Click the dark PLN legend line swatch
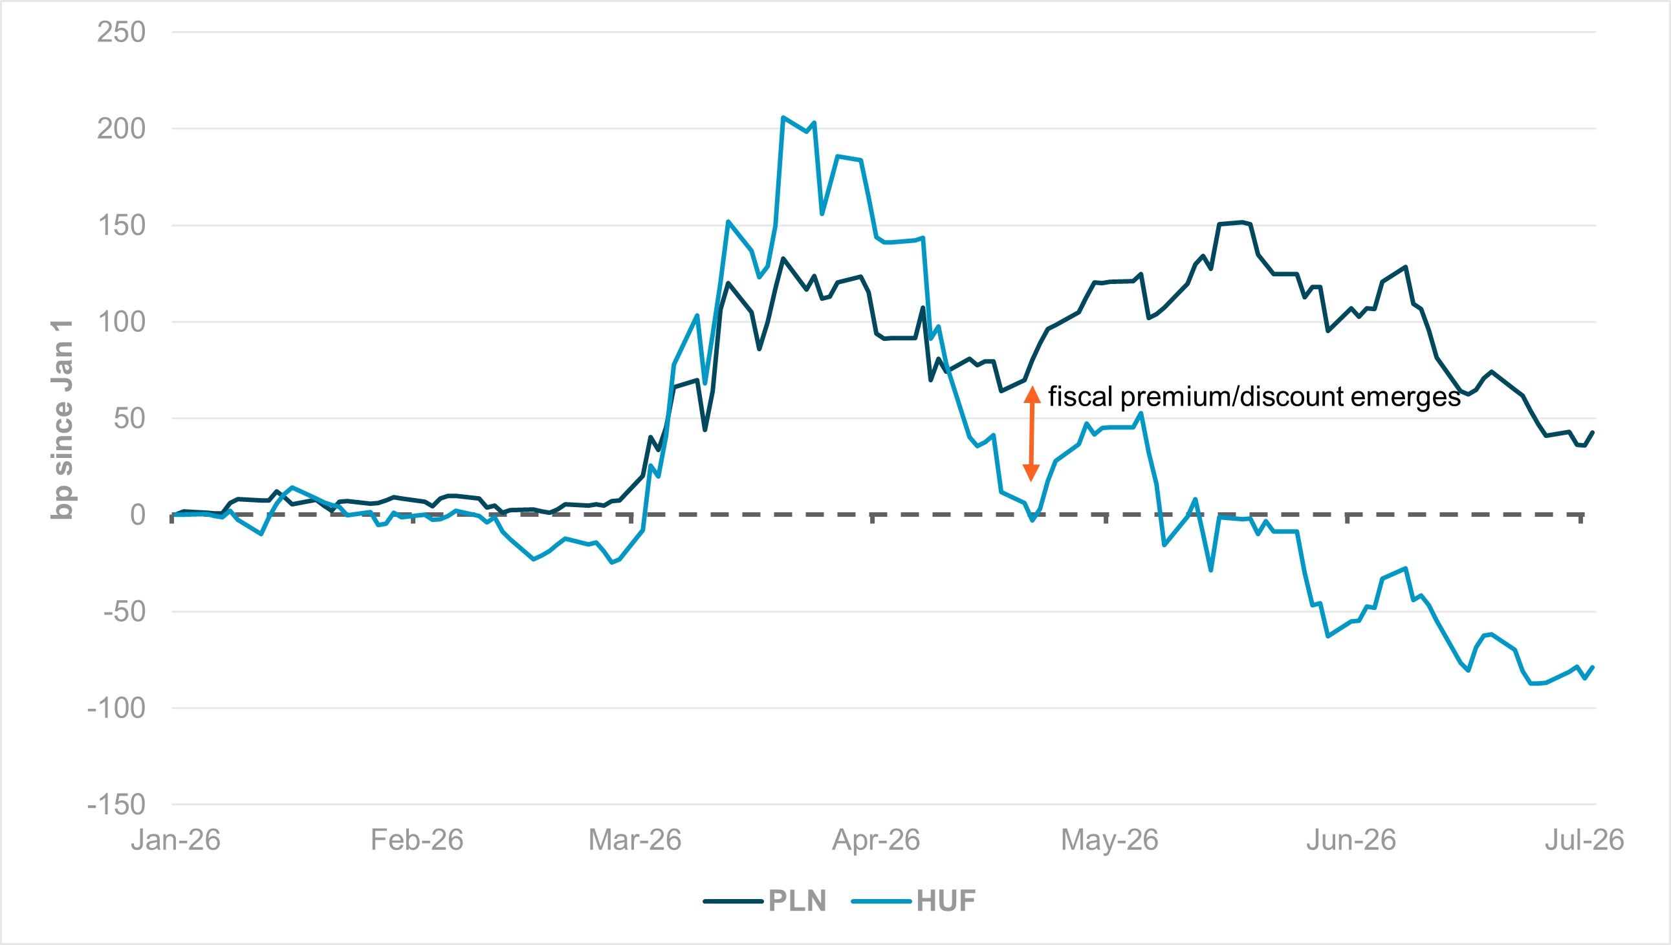The width and height of the screenshot is (1671, 945). pos(734,902)
